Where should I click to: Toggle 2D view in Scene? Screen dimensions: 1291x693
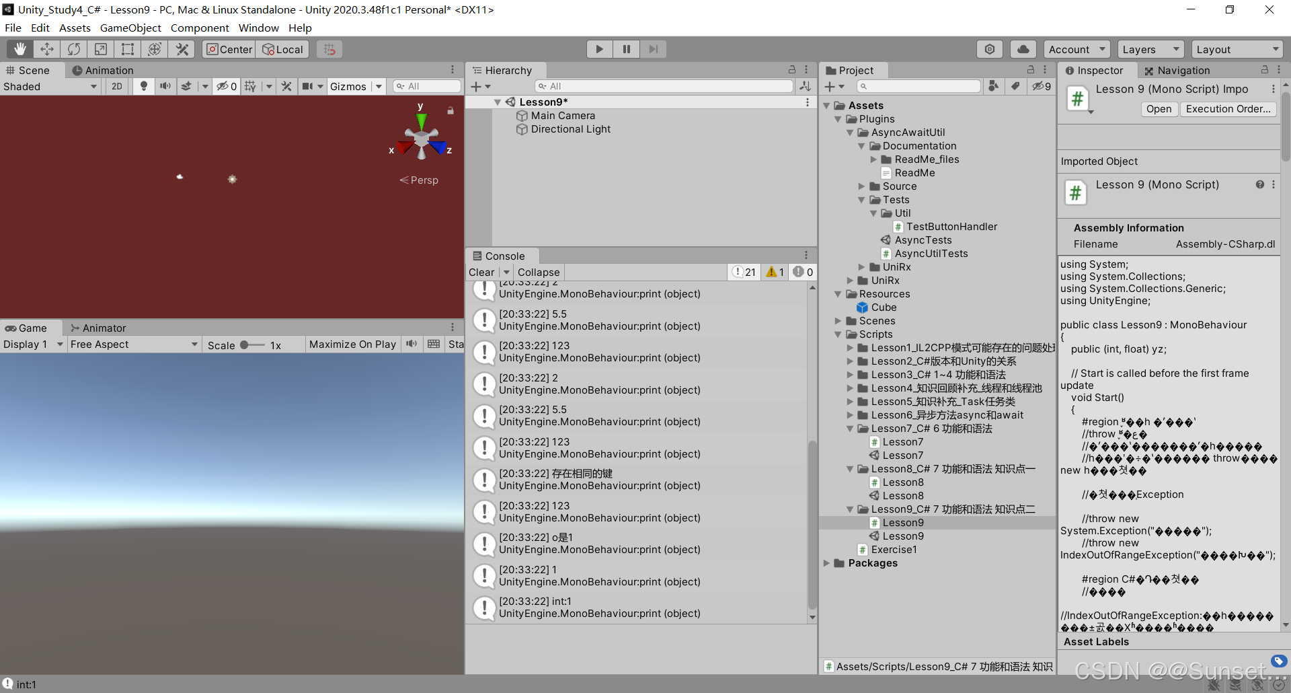click(x=117, y=86)
